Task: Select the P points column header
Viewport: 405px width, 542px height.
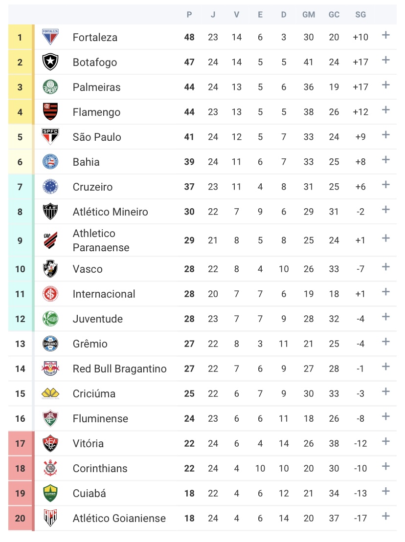Action: [189, 15]
